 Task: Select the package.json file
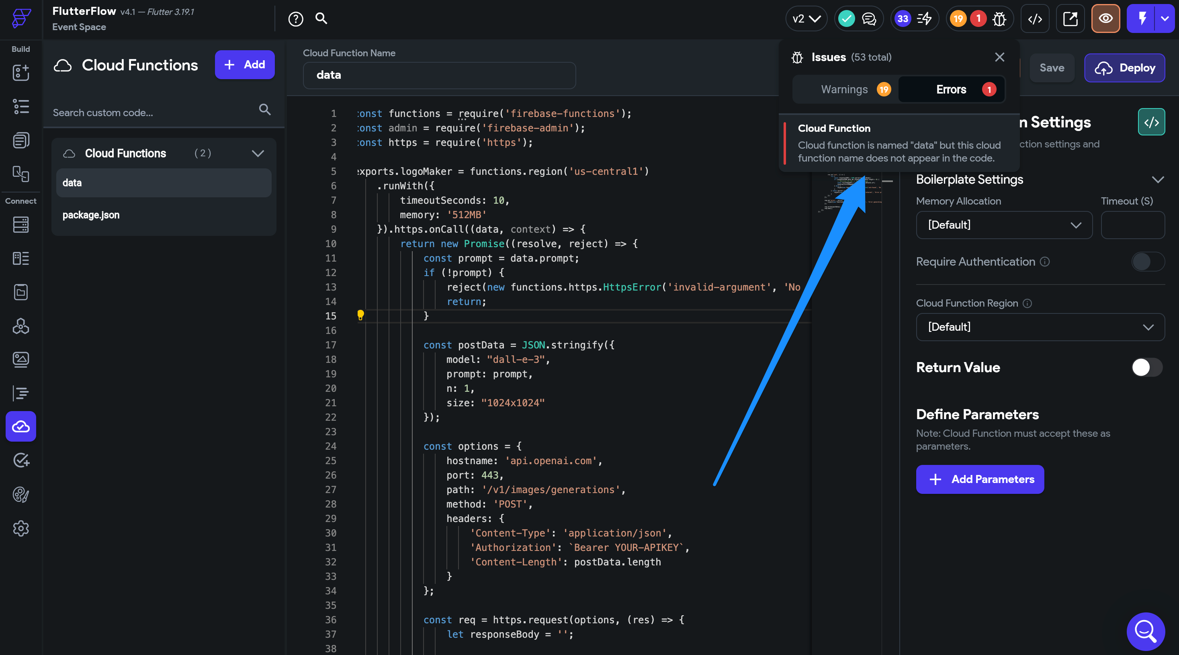click(164, 215)
